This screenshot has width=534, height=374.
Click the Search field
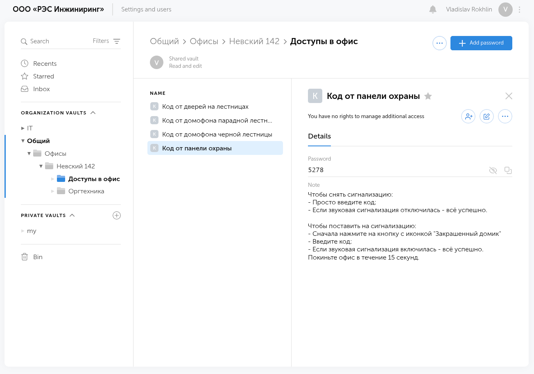pos(57,41)
